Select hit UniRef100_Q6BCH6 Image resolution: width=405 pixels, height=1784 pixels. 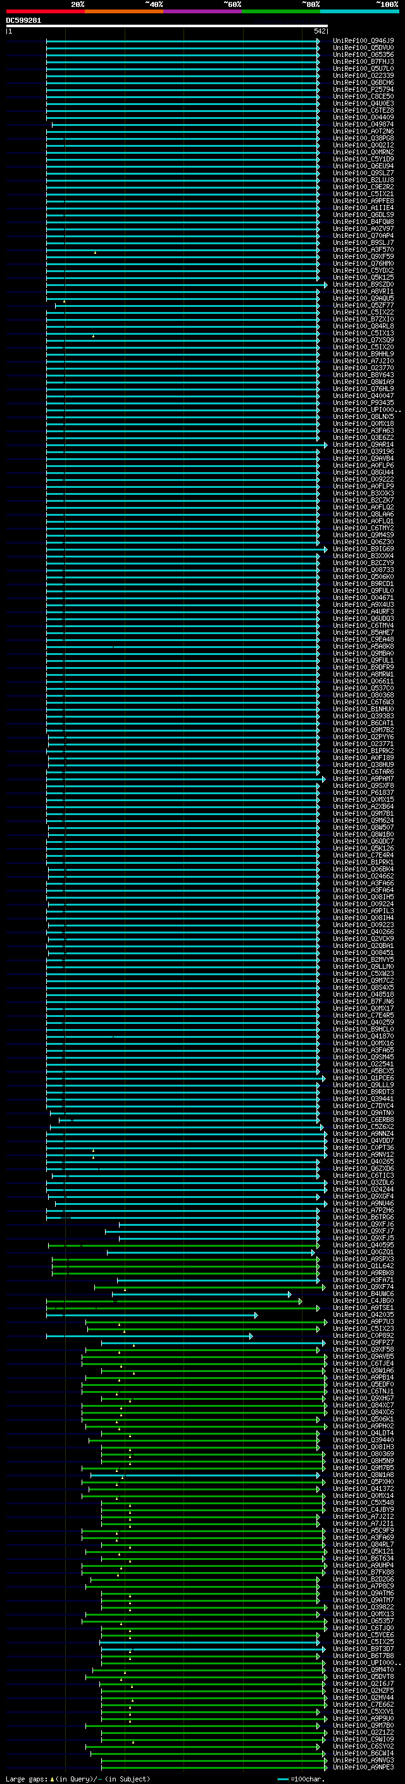363,82
